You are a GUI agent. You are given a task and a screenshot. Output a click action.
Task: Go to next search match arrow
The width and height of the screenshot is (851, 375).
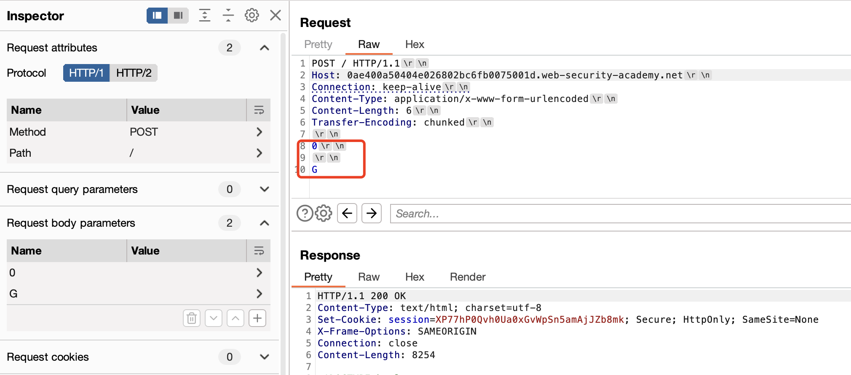[x=371, y=213]
